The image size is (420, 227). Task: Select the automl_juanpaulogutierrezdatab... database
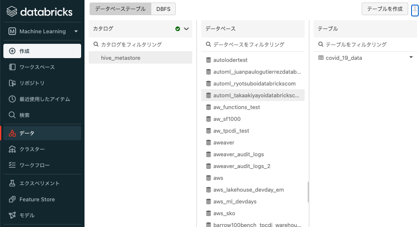pos(253,72)
